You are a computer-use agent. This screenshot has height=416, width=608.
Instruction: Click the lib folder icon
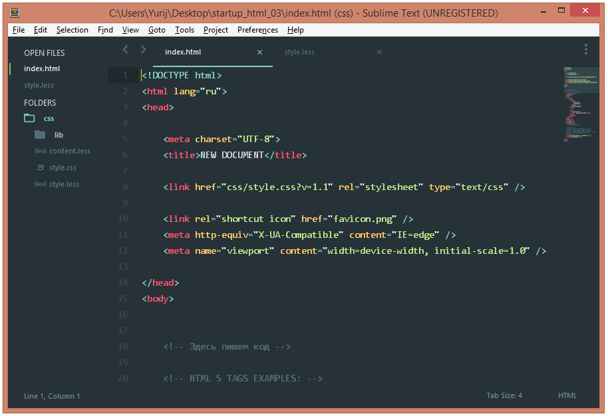pos(40,134)
